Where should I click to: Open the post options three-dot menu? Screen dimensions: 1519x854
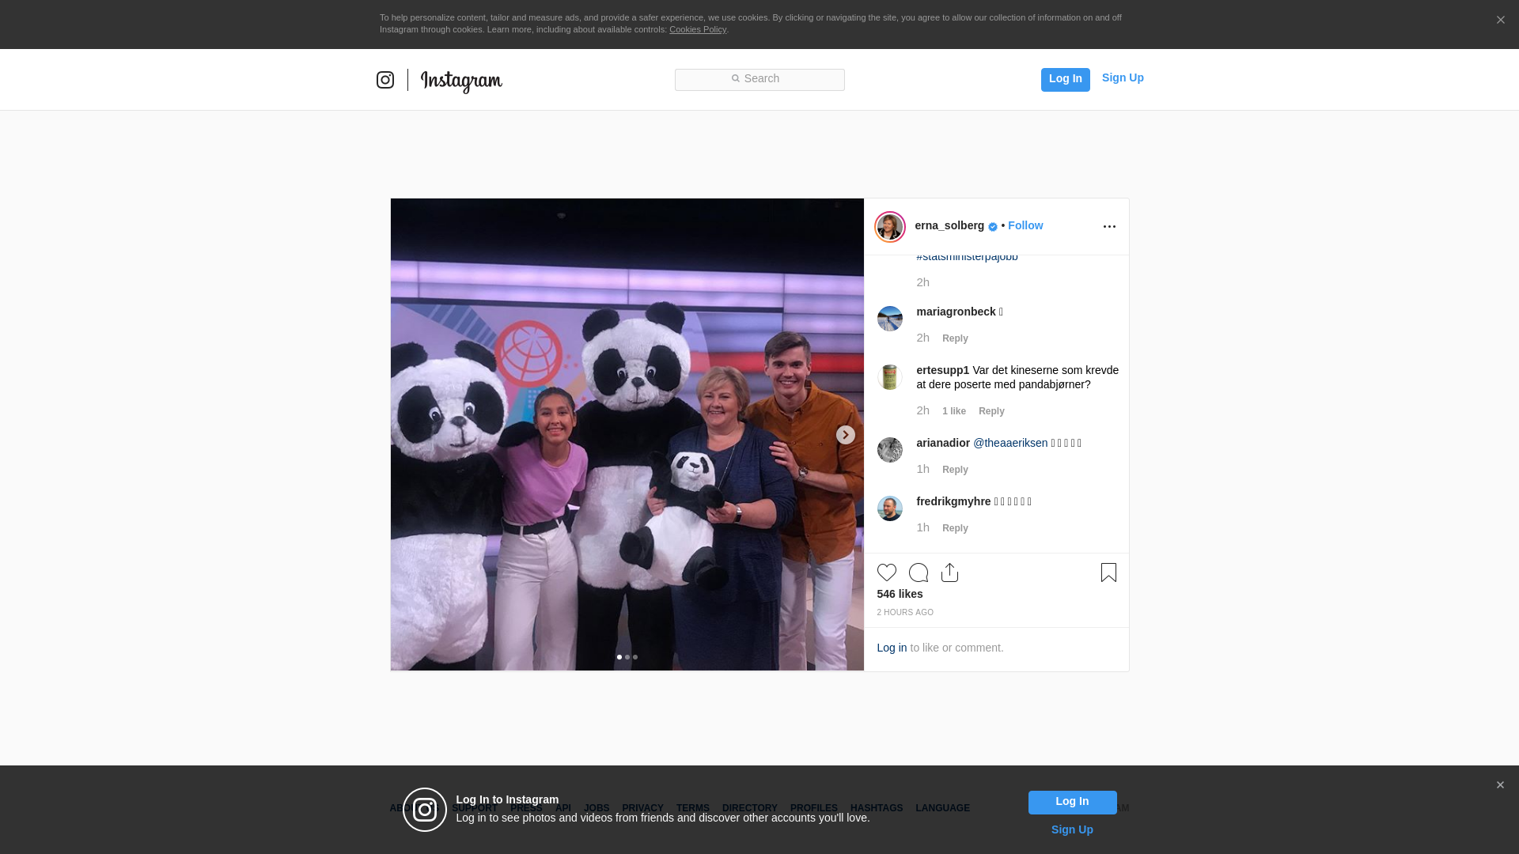[x=1109, y=227]
